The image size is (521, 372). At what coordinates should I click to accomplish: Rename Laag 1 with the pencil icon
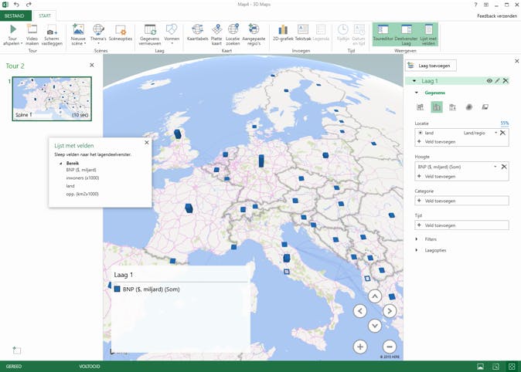497,81
